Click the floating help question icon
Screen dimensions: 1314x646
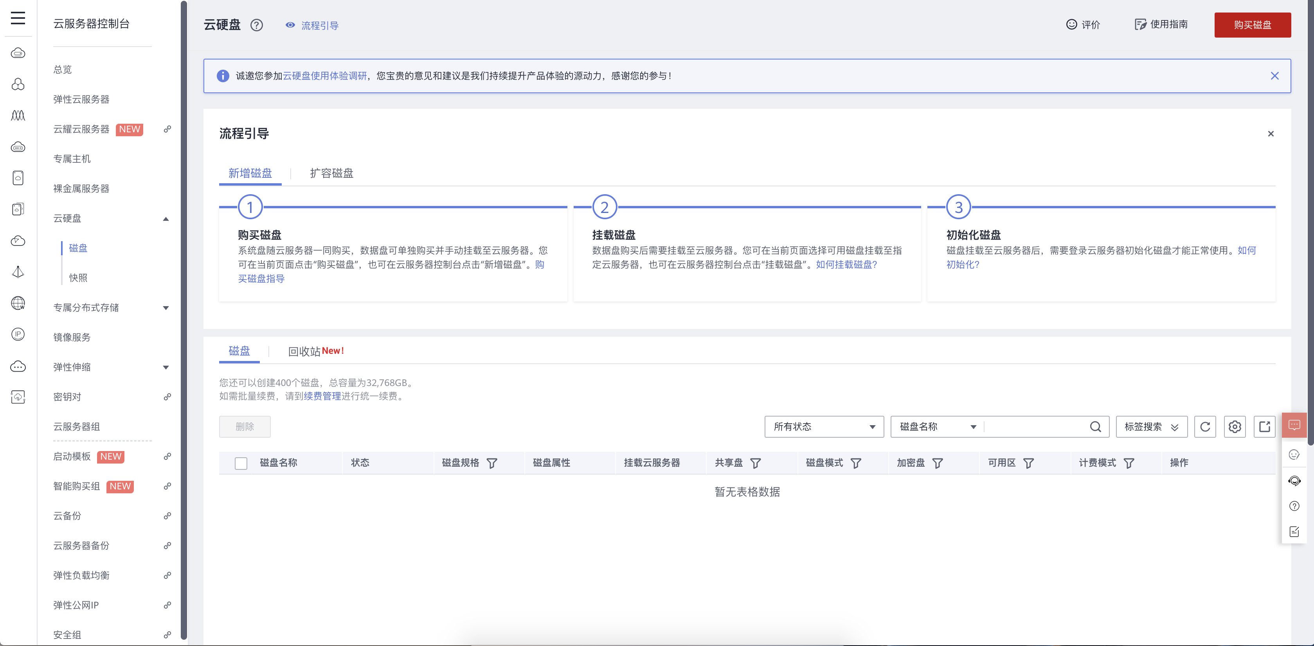click(1294, 506)
